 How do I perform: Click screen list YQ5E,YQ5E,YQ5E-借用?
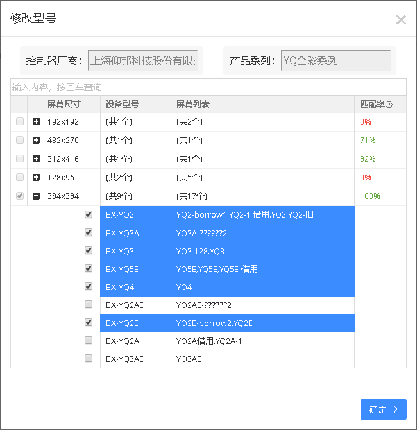(217, 269)
